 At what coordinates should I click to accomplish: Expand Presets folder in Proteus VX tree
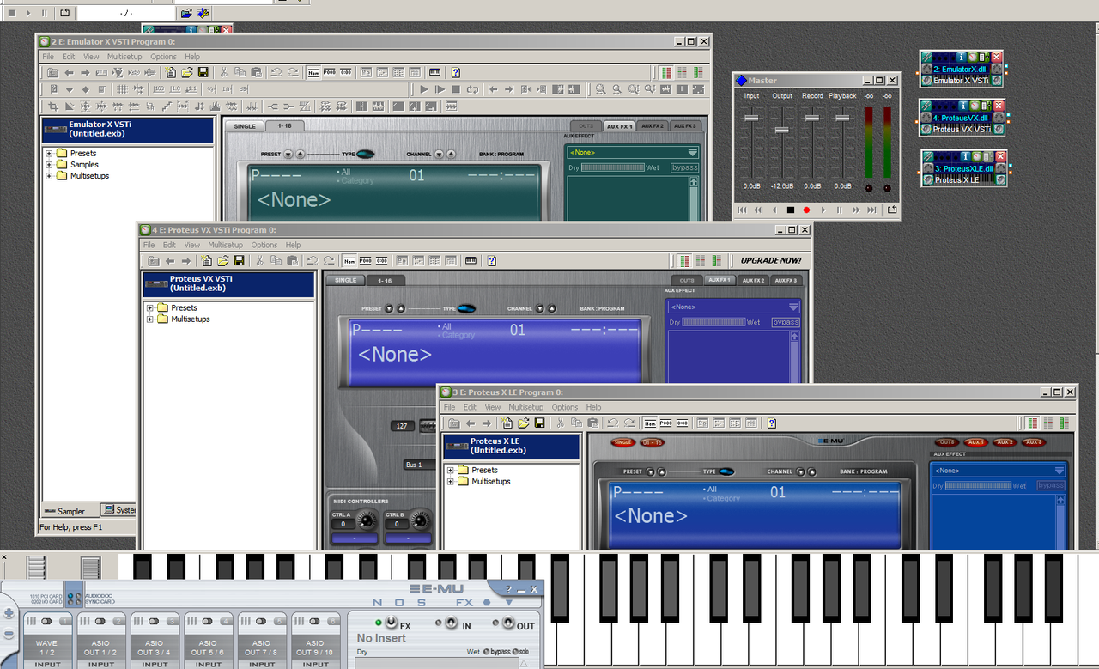click(150, 308)
